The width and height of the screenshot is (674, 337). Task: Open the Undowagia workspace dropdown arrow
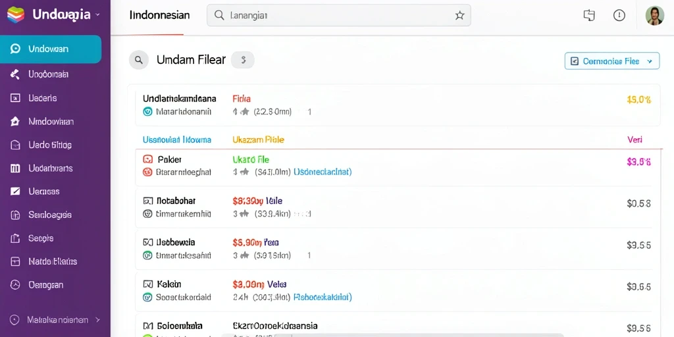pyautogui.click(x=97, y=14)
